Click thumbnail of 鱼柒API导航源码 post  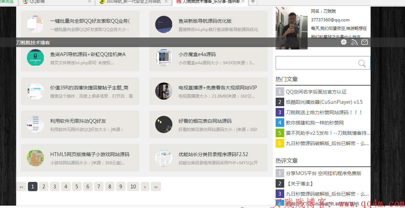(35, 57)
